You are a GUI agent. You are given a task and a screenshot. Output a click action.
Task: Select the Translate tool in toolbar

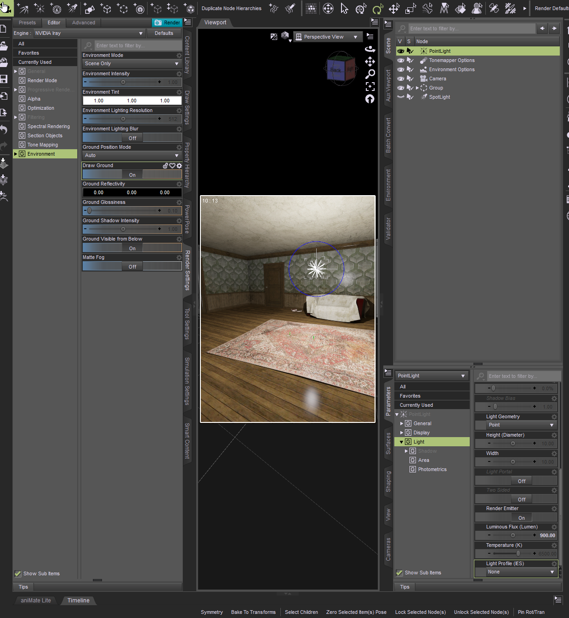coord(394,8)
